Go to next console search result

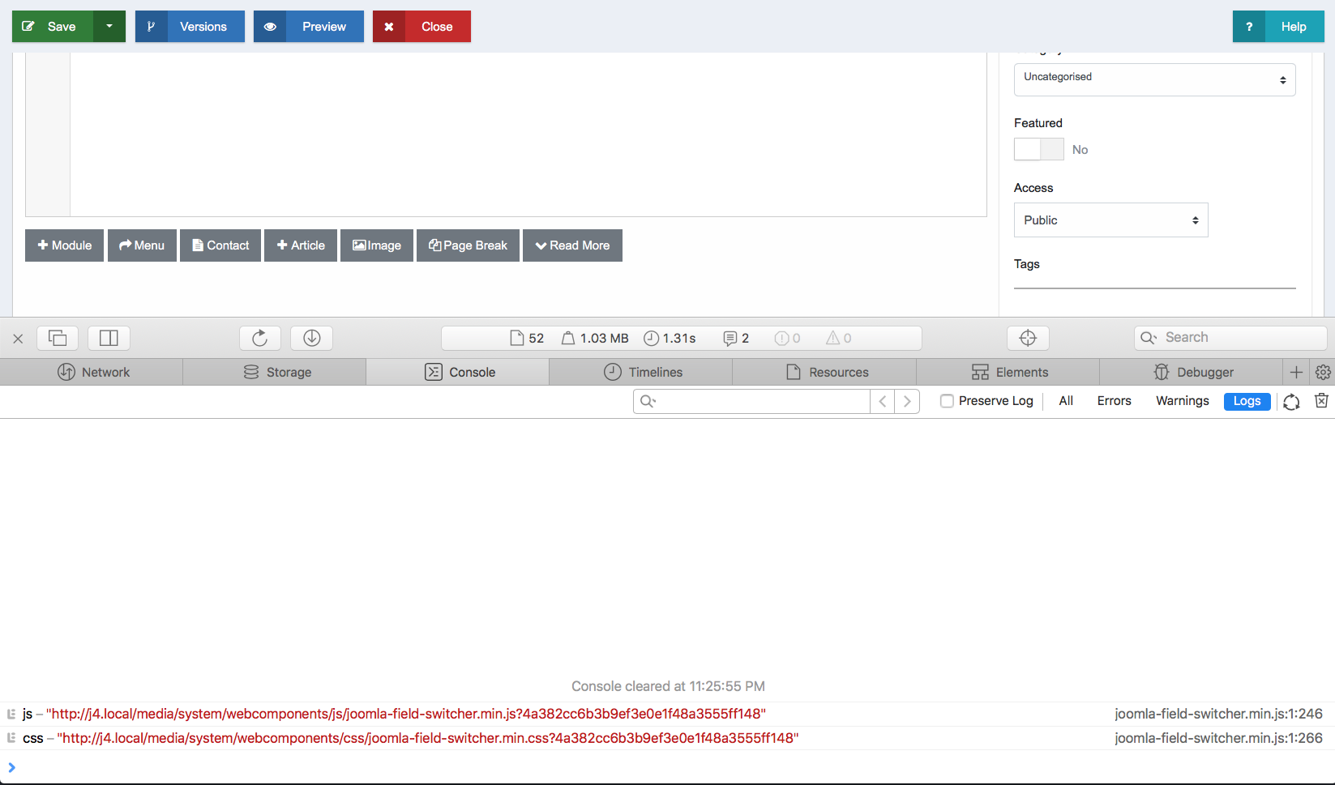click(907, 401)
